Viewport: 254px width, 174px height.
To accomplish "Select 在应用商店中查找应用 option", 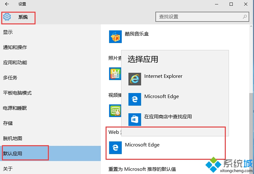I will pos(175,119).
